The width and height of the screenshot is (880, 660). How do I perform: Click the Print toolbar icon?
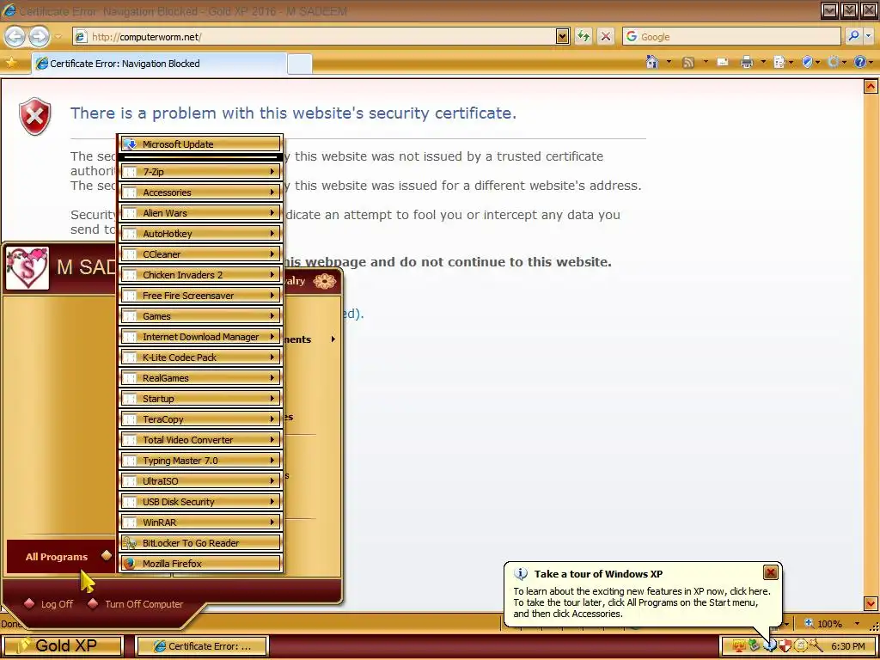coord(747,62)
